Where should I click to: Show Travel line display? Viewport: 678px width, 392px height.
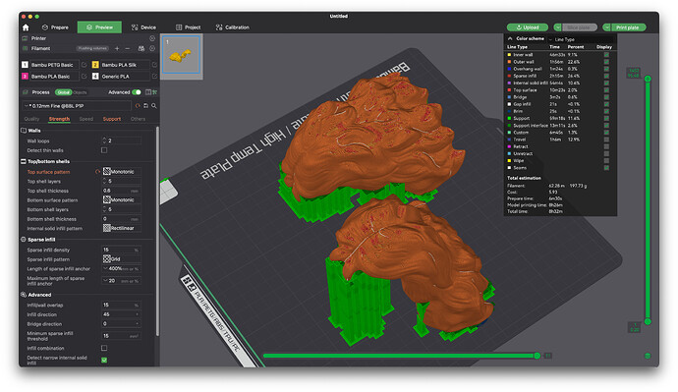[x=606, y=140]
